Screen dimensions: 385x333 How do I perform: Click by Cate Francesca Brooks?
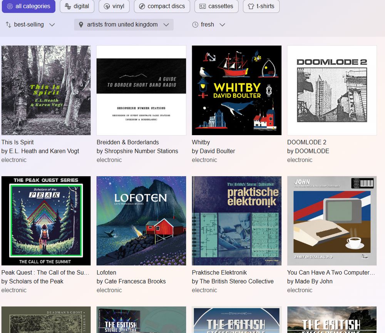131,281
